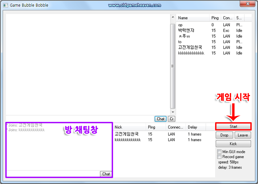
Task: Click the Kick button
Action: click(233, 144)
